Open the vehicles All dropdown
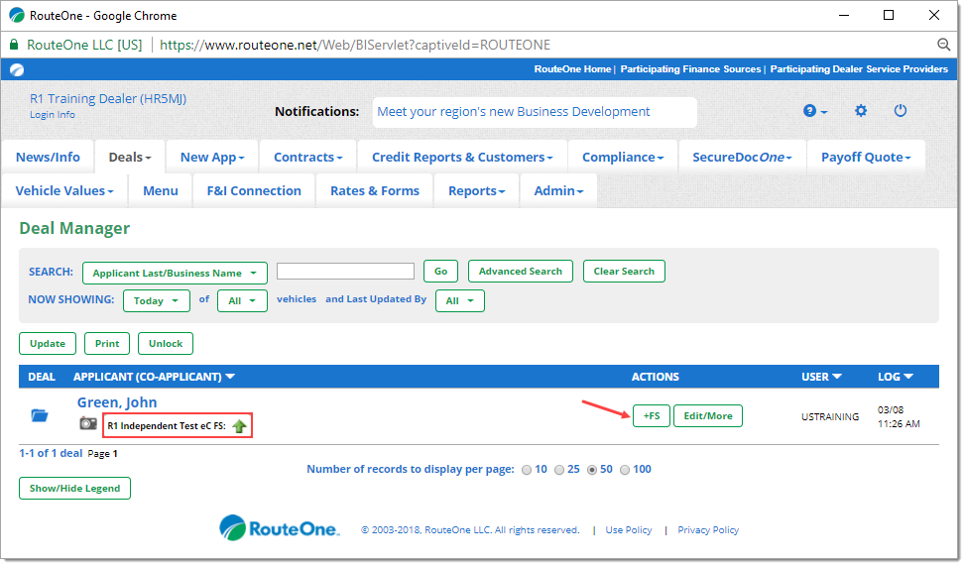 [242, 300]
